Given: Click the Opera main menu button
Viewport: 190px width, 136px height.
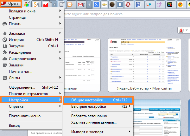Looking at the screenshot, I should pyautogui.click(x=11, y=3).
